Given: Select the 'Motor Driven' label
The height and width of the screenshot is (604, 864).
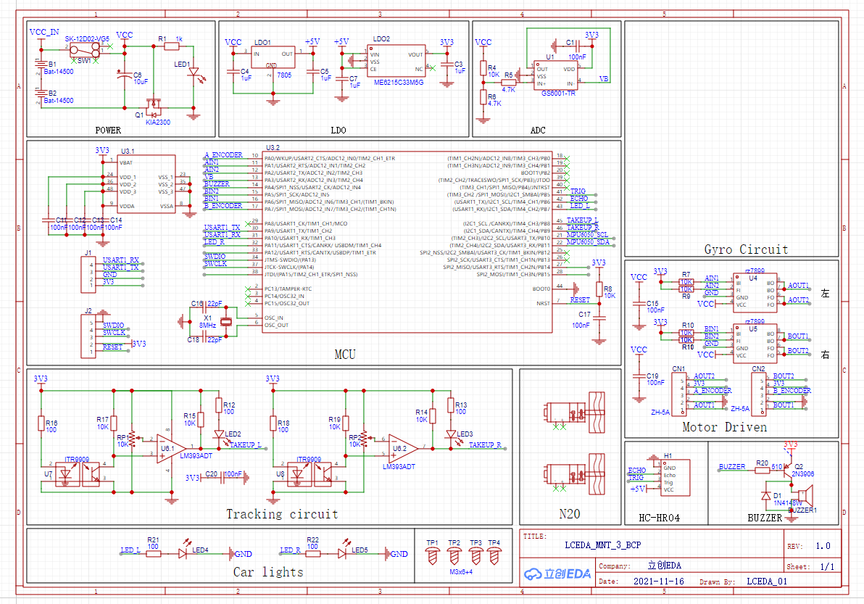Looking at the screenshot, I should 725,427.
